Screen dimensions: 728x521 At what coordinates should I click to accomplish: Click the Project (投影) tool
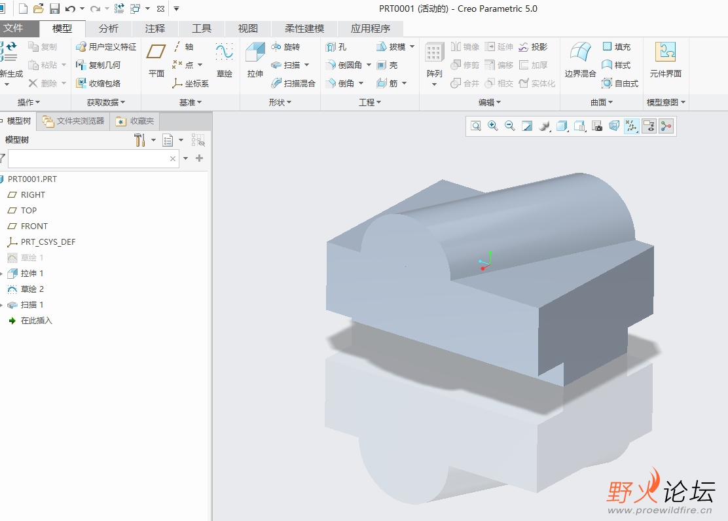tap(533, 47)
